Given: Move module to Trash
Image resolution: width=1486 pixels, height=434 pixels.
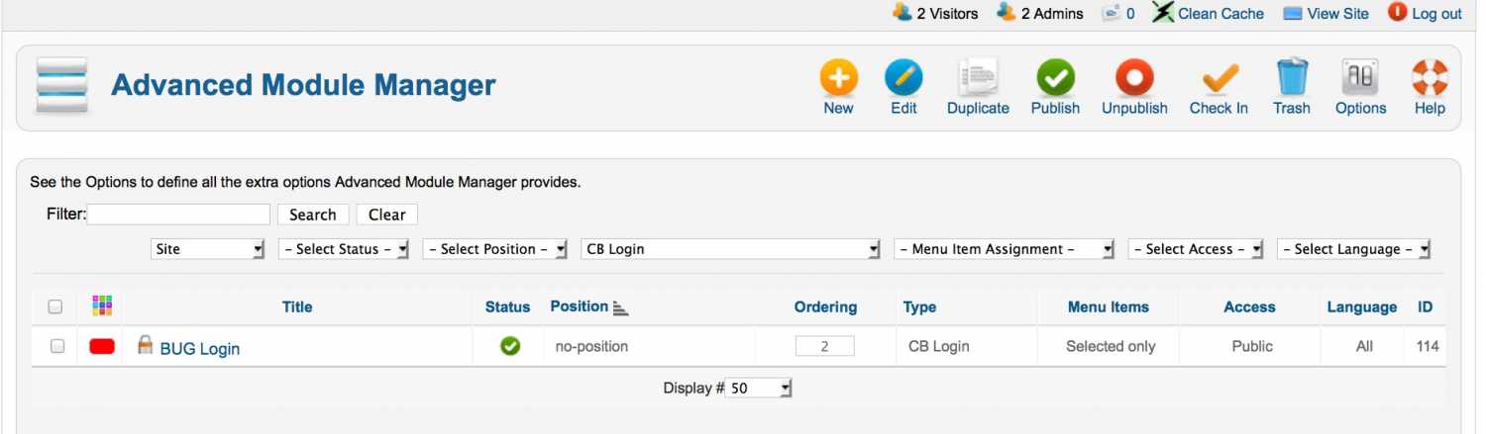Looking at the screenshot, I should pyautogui.click(x=1292, y=77).
